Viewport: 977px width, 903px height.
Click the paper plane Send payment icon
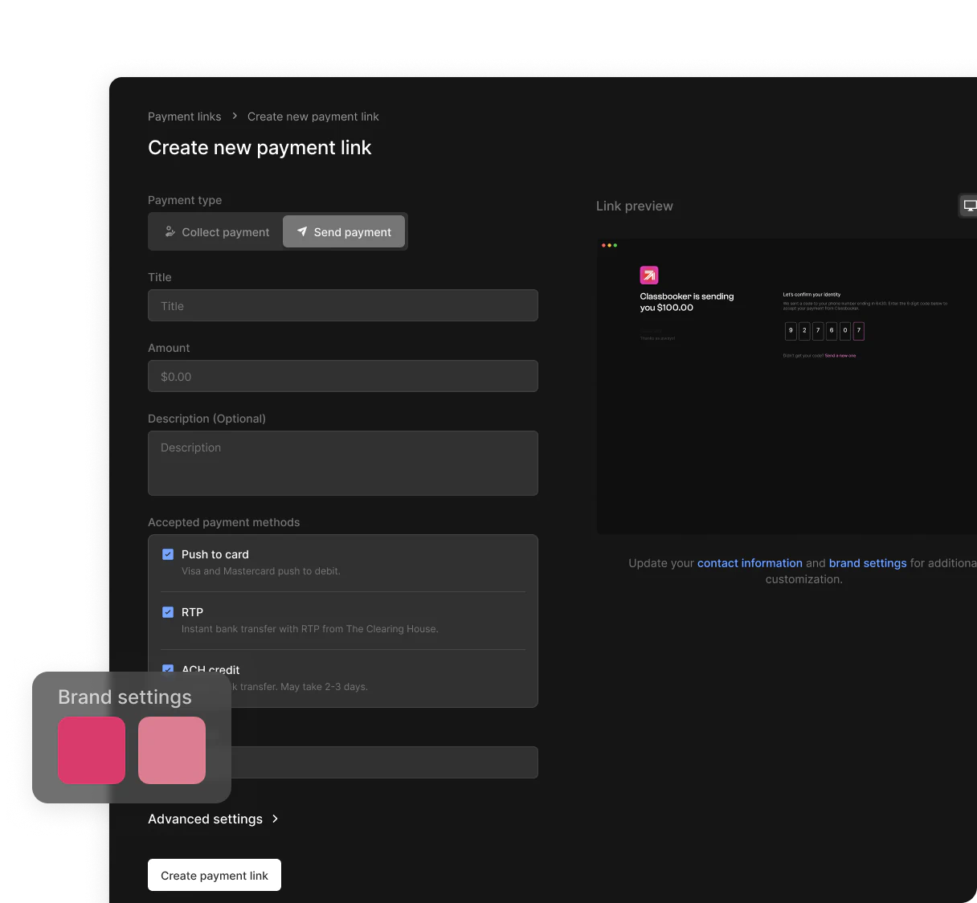[x=302, y=231]
